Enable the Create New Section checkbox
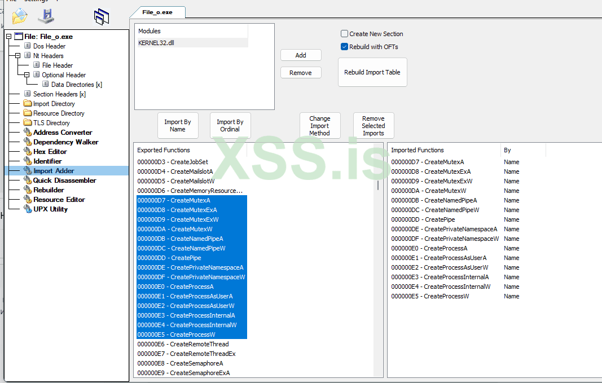Screen dimensions: 602x383 click(x=344, y=34)
